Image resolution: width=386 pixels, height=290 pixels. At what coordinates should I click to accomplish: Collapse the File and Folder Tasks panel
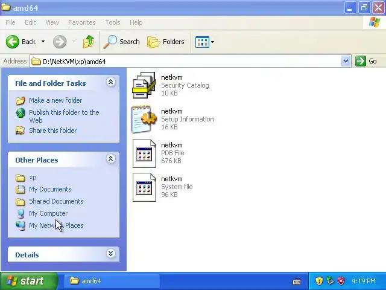point(110,82)
